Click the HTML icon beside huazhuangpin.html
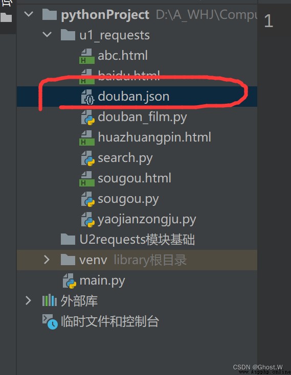 (86, 138)
